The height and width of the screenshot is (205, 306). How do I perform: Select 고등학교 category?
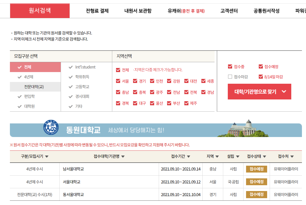point(86,87)
